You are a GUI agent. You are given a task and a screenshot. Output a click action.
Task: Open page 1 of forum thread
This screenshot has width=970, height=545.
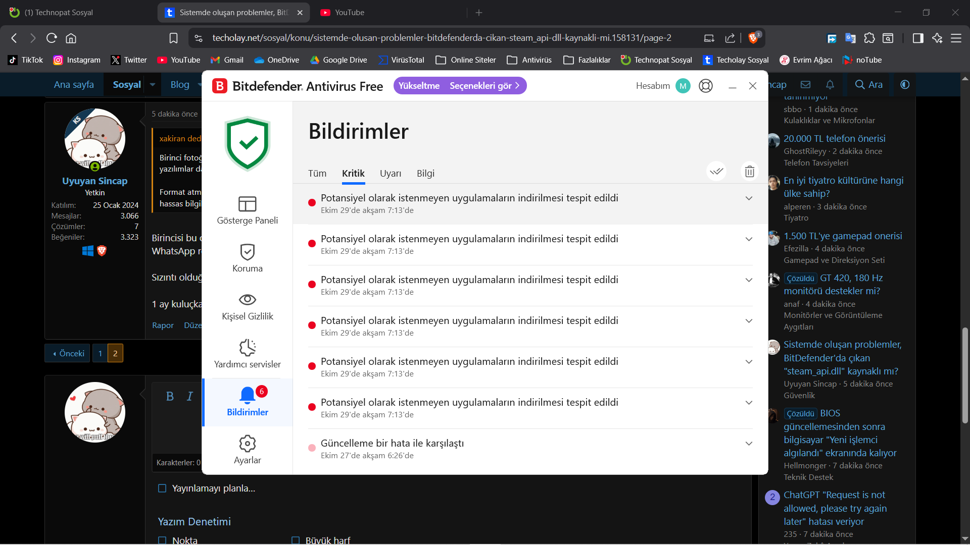point(100,353)
